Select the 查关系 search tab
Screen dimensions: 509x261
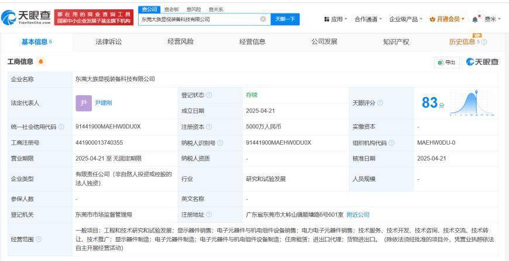216,9
